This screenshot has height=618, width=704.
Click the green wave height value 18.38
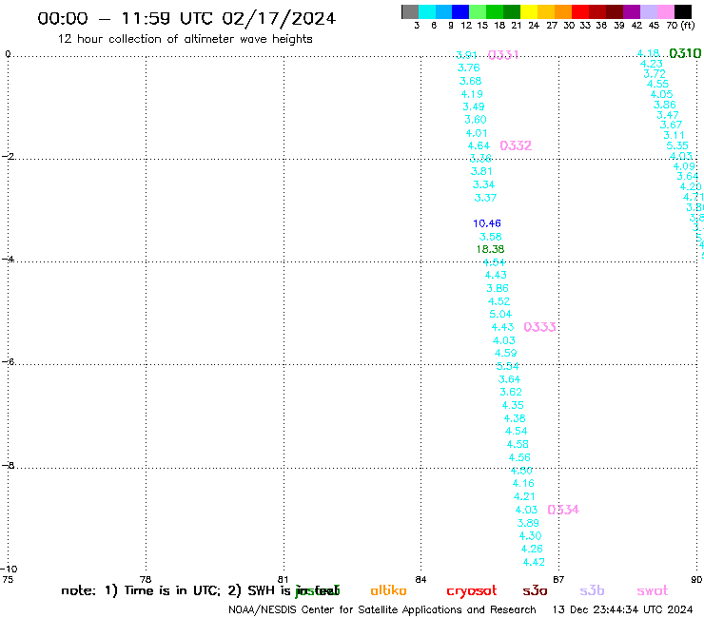pyautogui.click(x=490, y=249)
